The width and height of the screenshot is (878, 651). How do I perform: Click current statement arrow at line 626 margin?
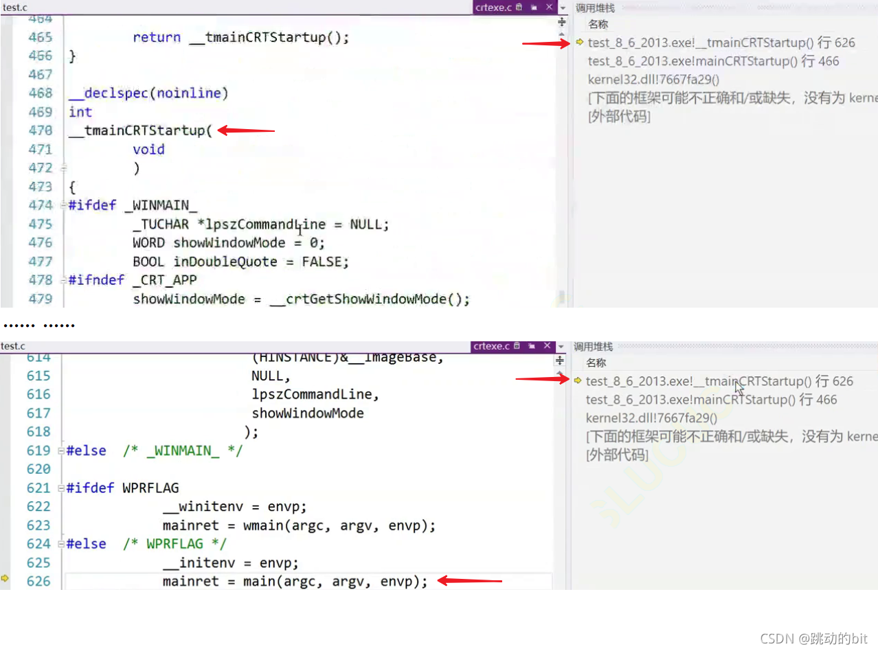5,578
